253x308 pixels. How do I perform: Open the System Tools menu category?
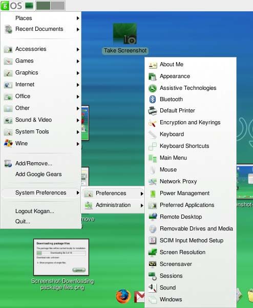tap(41, 131)
